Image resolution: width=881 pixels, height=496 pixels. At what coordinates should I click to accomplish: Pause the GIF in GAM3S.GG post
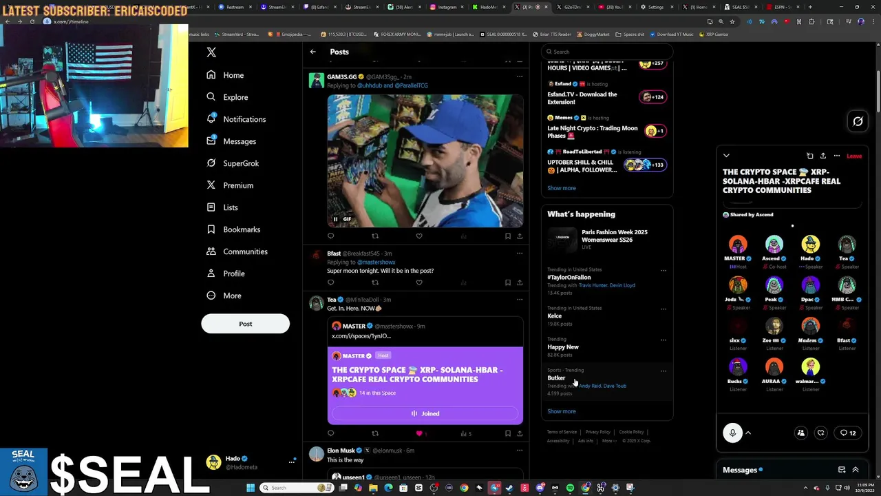coord(336,219)
